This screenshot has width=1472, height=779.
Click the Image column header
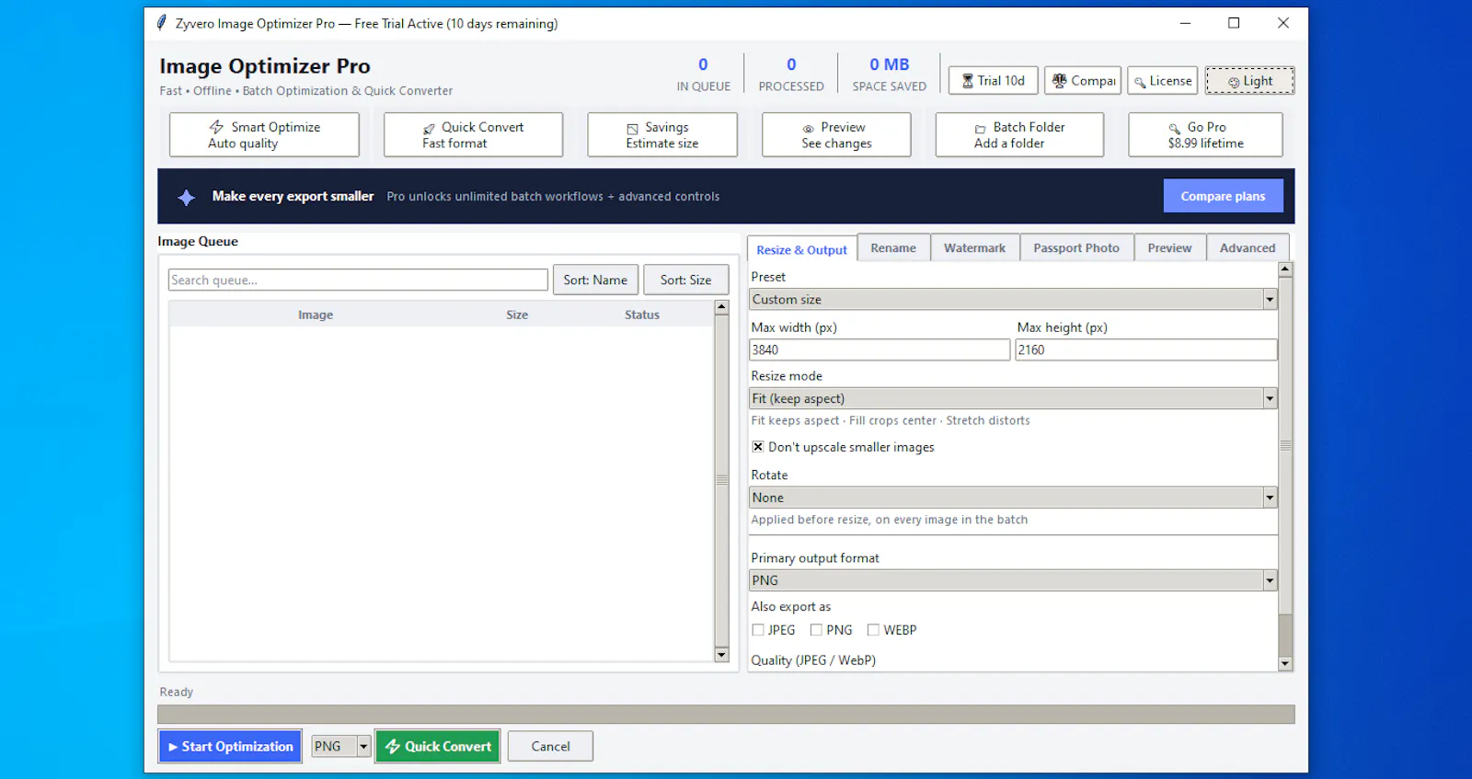316,315
